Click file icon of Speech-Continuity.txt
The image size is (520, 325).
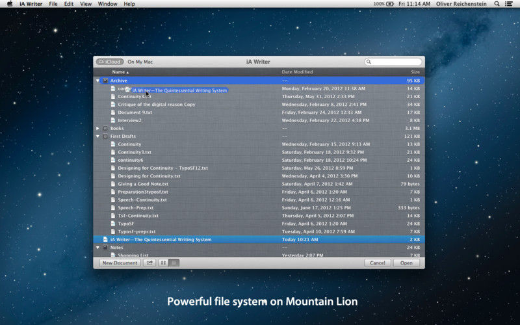pyautogui.click(x=112, y=200)
